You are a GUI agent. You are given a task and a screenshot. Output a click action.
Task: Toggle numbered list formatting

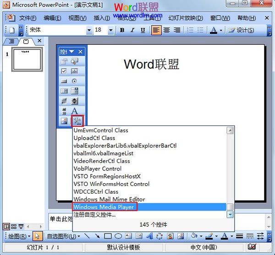click(190, 30)
